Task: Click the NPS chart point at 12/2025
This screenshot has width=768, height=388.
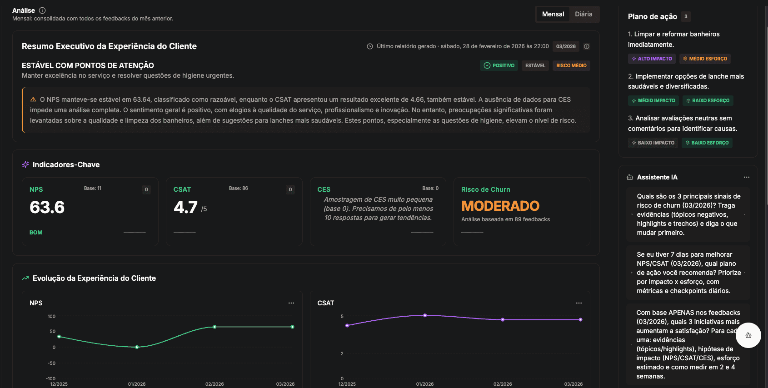Action: pyautogui.click(x=59, y=337)
